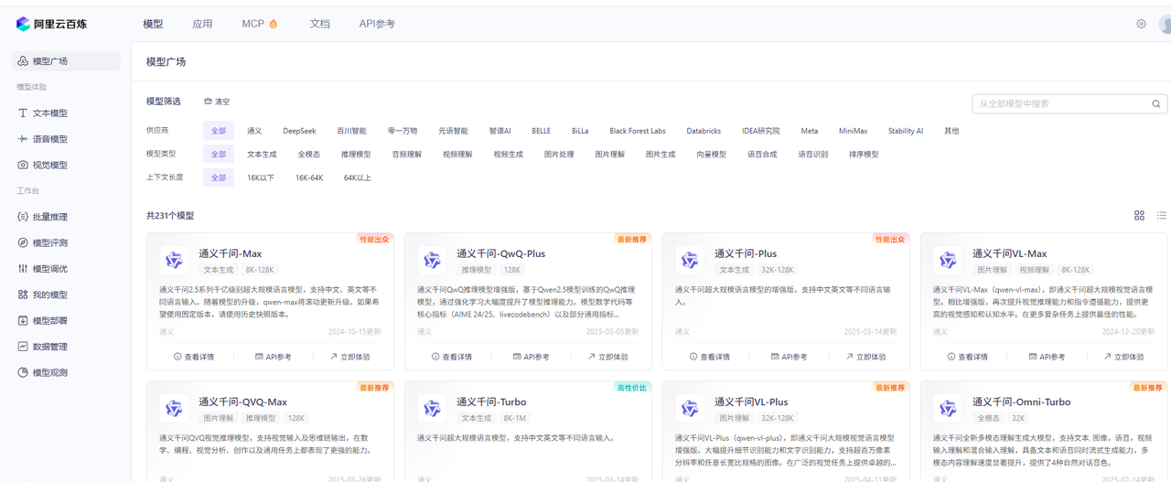Click the search magnifier icon
This screenshot has height=482, width=1171.
1156,104
